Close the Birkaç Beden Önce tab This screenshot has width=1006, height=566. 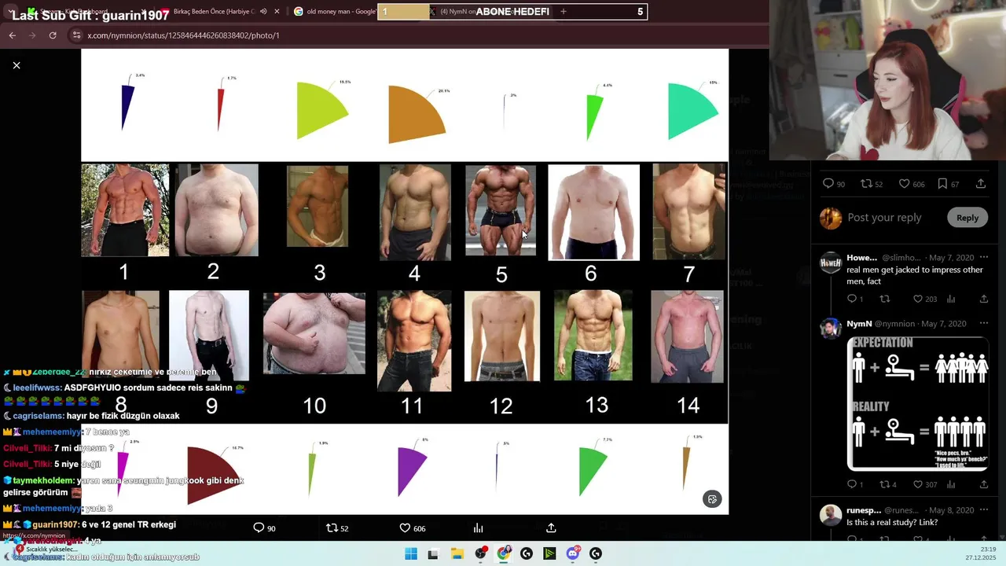277,12
